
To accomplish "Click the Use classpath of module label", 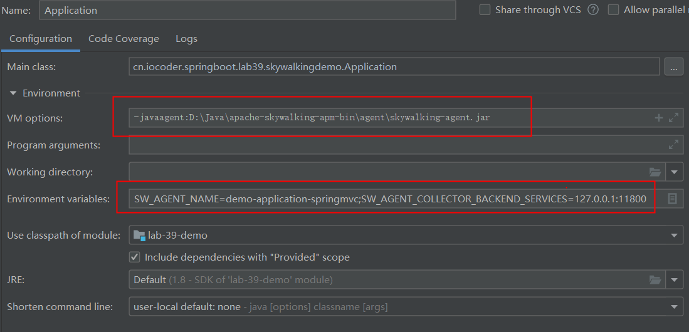I will pos(64,236).
